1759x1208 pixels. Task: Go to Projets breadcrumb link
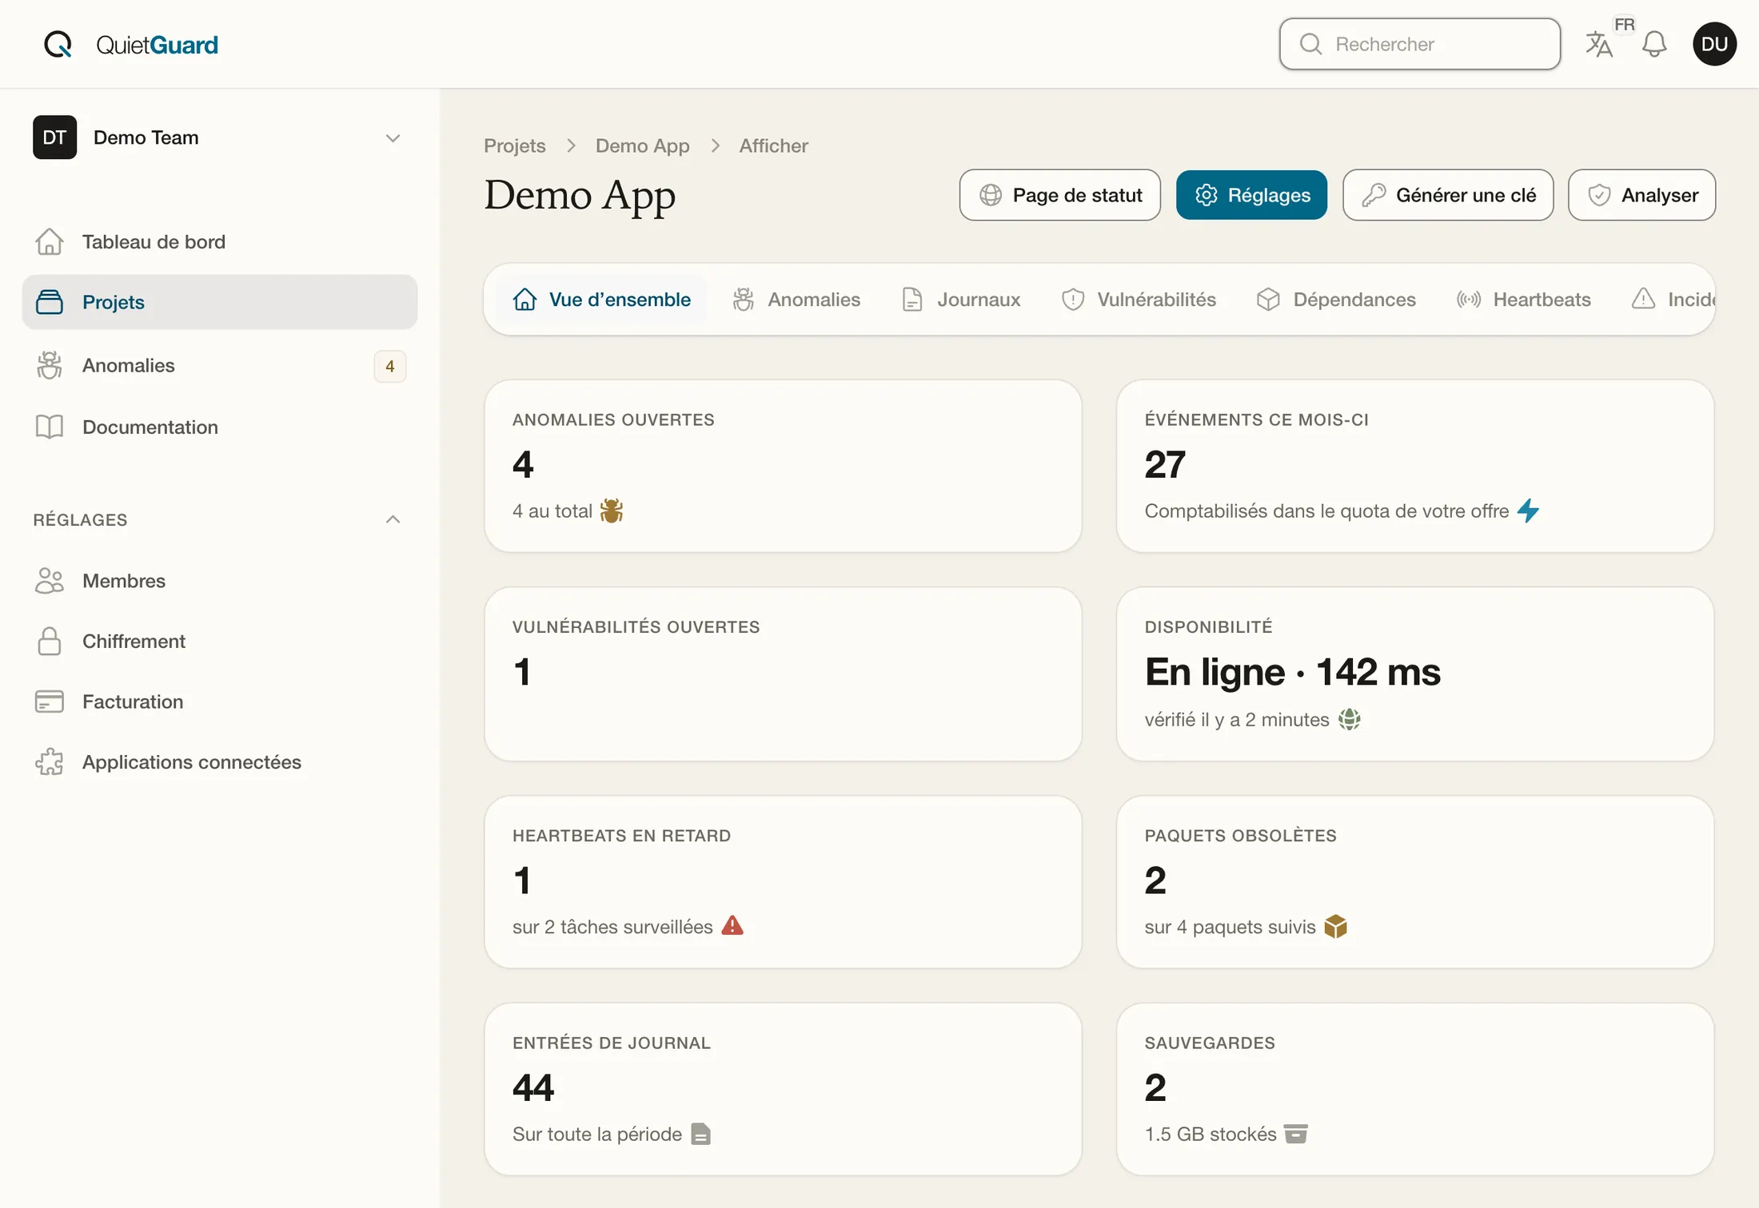click(x=515, y=145)
